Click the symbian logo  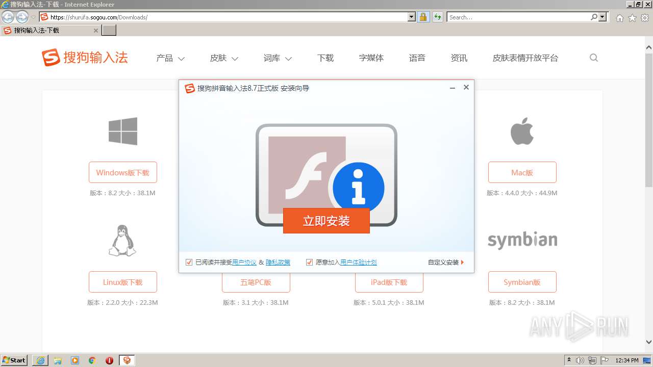coord(522,240)
